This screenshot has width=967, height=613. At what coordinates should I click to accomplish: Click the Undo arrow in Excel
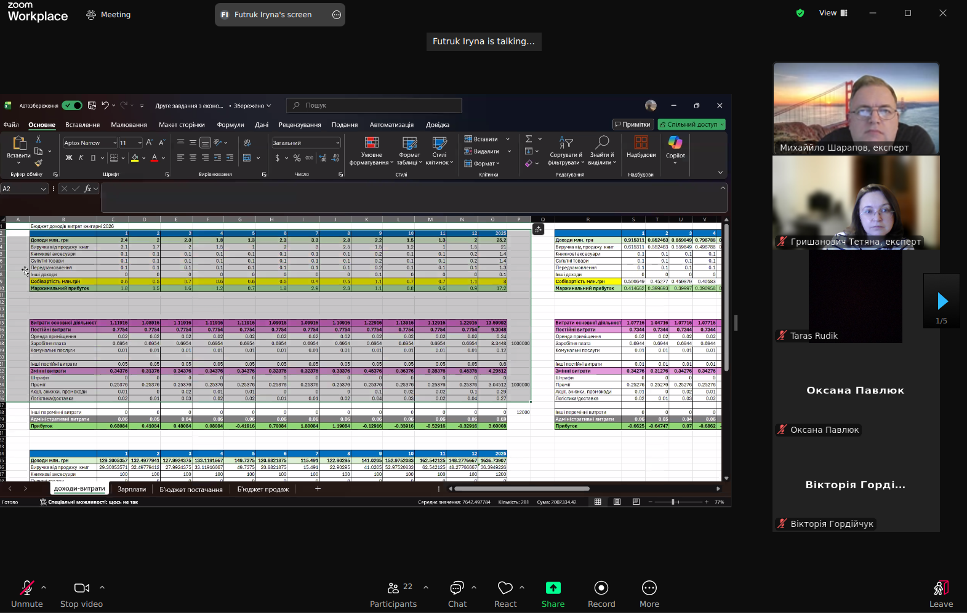click(105, 105)
